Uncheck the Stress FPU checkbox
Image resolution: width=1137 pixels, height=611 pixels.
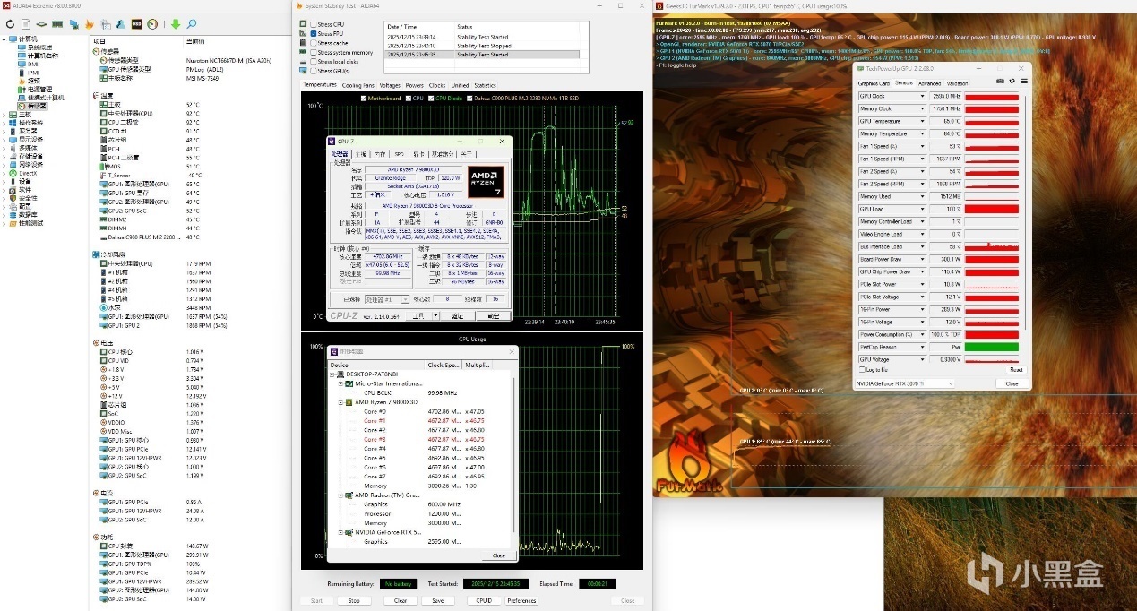click(x=312, y=33)
